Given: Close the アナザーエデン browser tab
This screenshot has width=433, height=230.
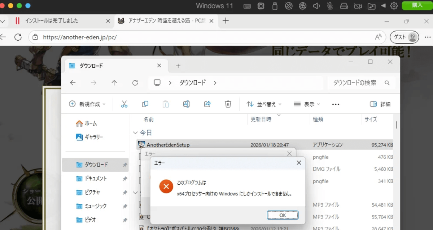Looking at the screenshot, I should pos(211,21).
